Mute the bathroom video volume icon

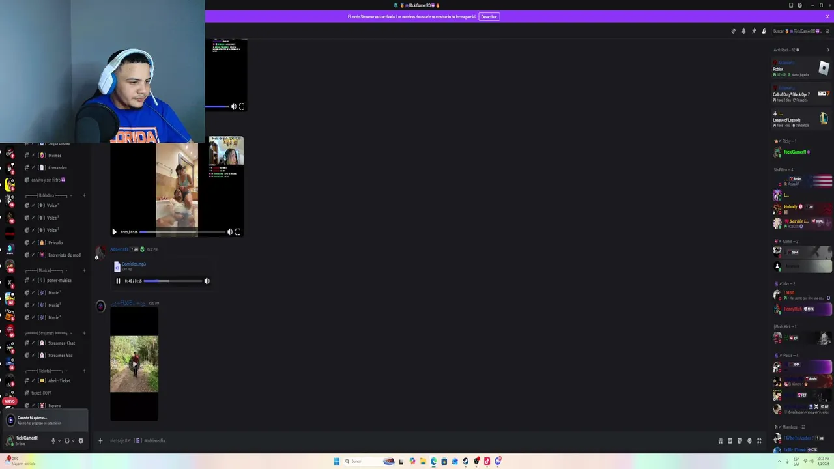point(229,232)
